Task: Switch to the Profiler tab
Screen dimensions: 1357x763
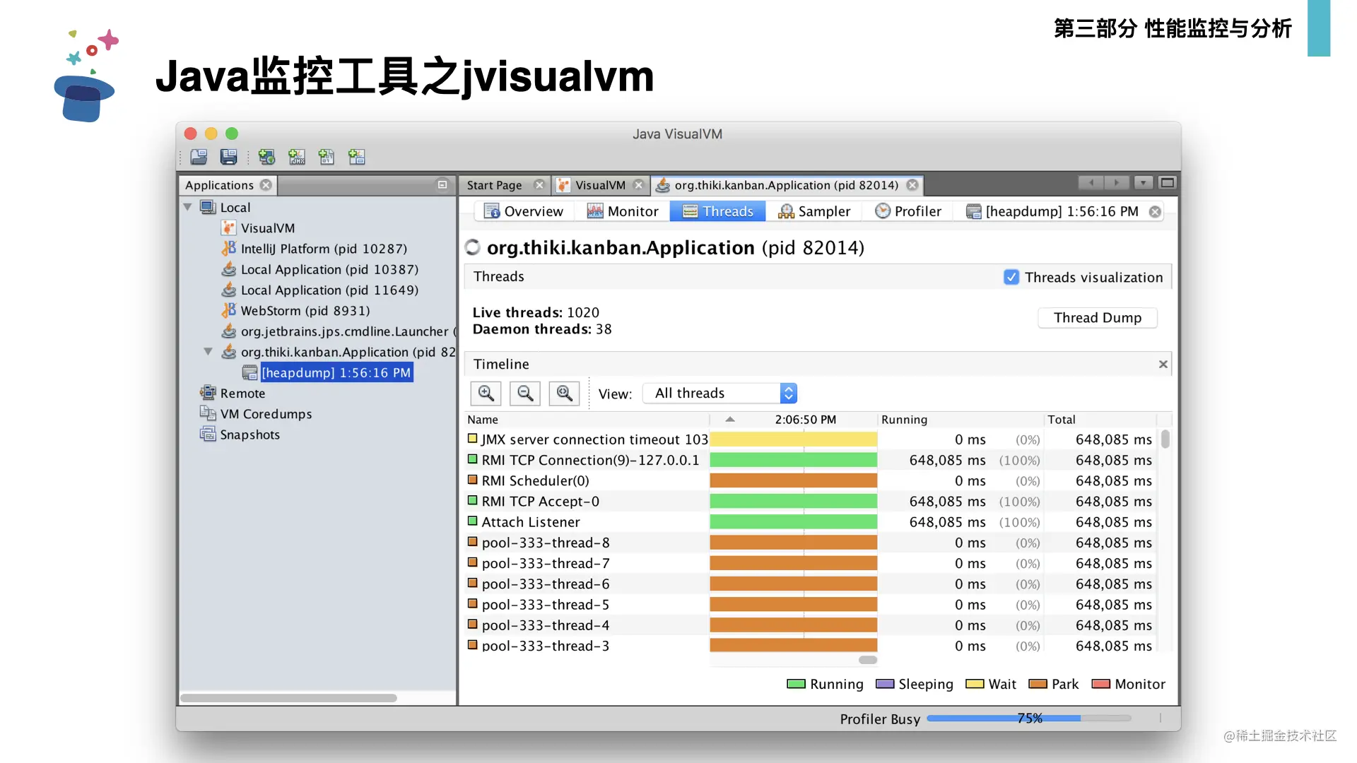Action: 908,211
